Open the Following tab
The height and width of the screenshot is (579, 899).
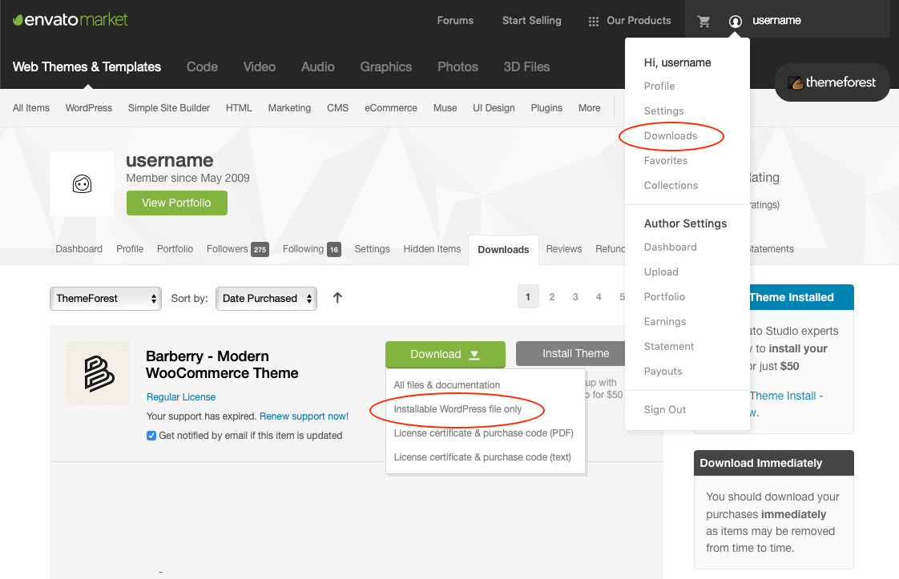[x=312, y=249]
